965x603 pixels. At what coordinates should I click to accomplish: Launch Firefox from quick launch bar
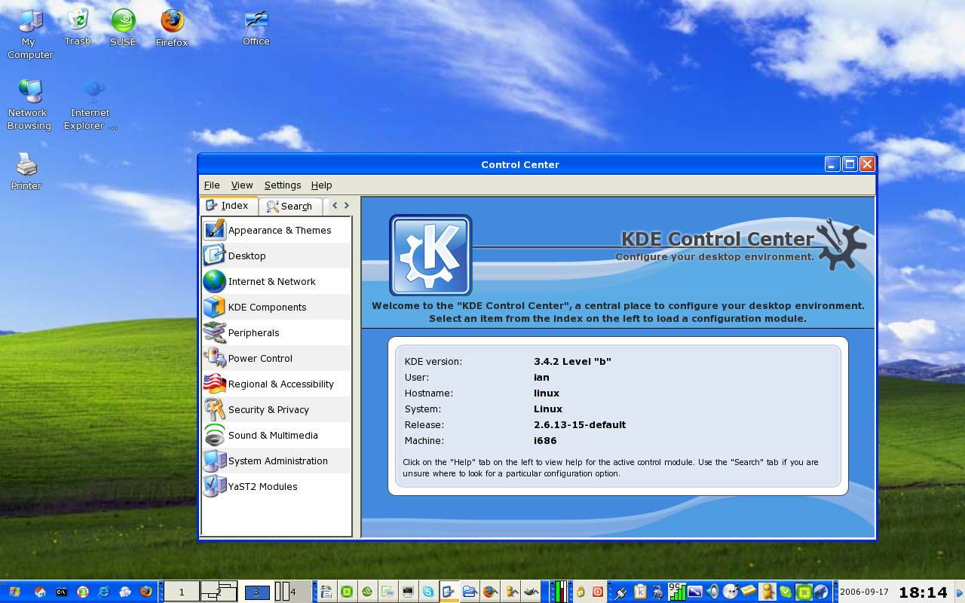coord(146,592)
